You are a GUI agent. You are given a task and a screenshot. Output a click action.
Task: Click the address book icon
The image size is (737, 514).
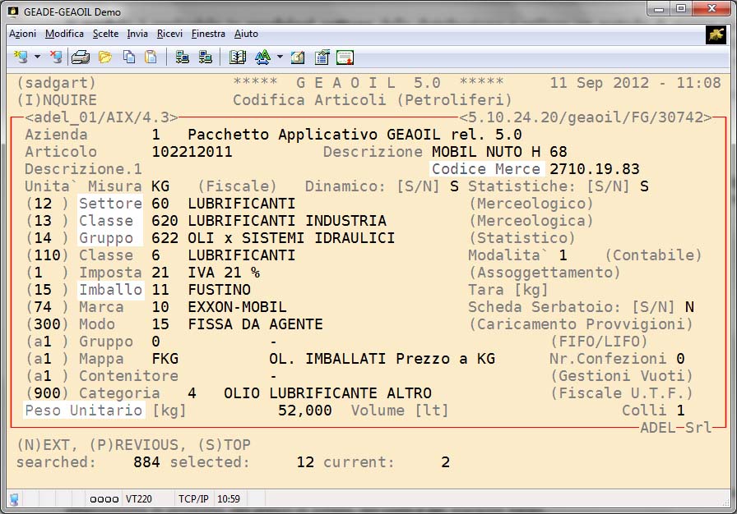[238, 57]
